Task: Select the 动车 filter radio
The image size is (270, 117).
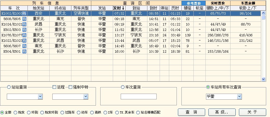Action: (x=78, y=113)
